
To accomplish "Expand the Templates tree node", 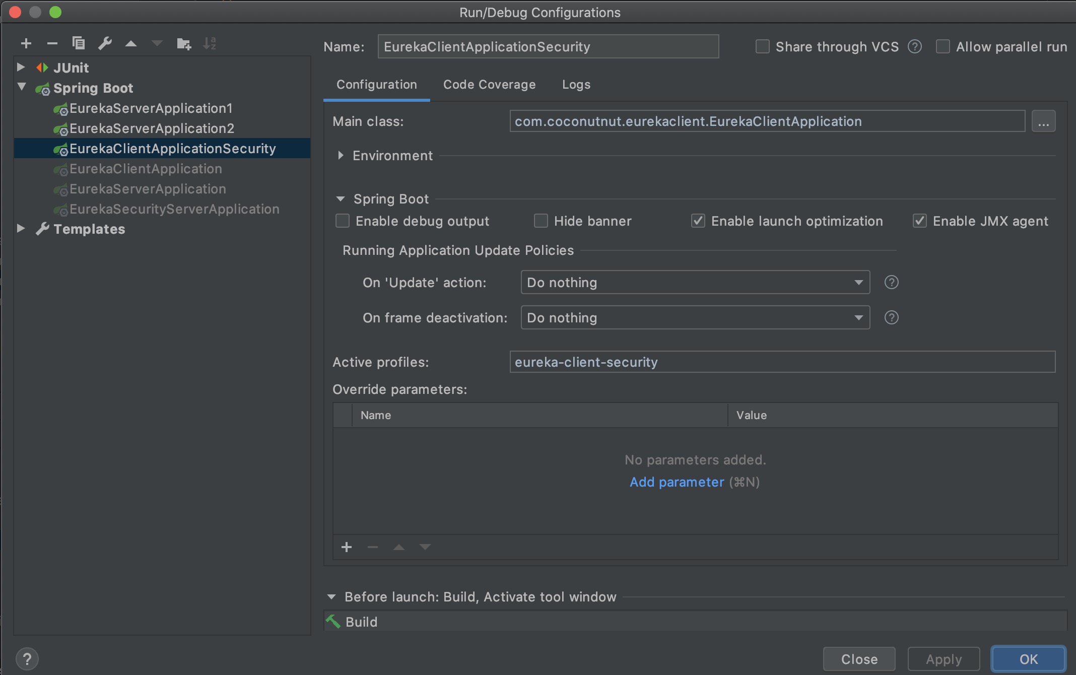I will tap(21, 229).
